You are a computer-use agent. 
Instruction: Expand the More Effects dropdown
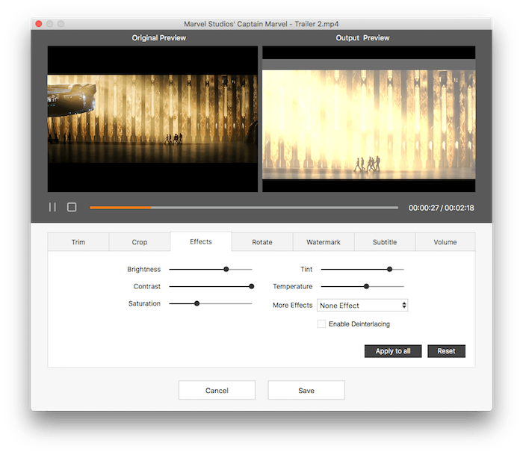pyautogui.click(x=362, y=306)
